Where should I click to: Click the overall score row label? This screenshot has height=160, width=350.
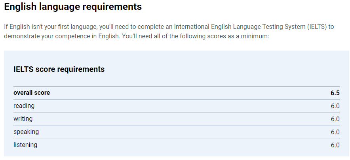pos(32,93)
